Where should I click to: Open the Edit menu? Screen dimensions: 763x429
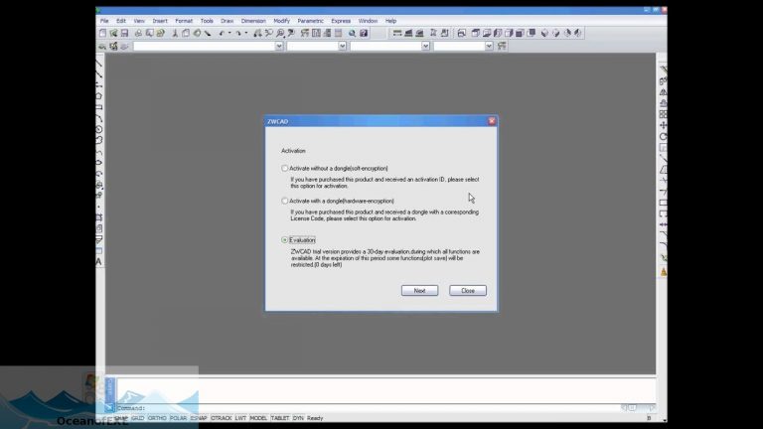[121, 21]
